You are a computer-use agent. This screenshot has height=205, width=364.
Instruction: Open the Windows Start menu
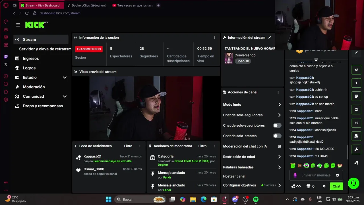pos(109,199)
